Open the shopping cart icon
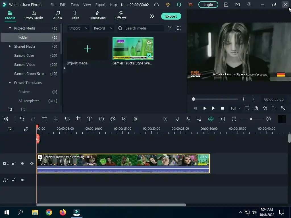 pyautogui.click(x=190, y=5)
